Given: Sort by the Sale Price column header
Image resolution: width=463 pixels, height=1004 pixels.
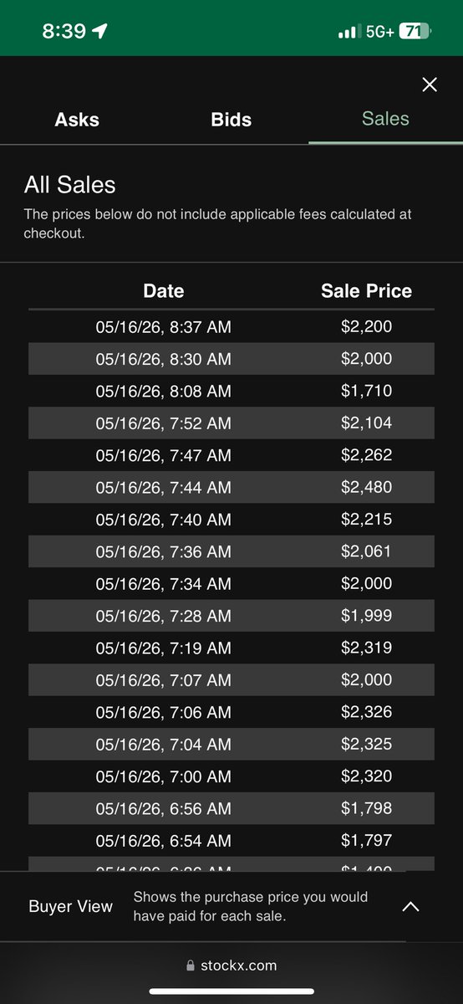Looking at the screenshot, I should [366, 291].
